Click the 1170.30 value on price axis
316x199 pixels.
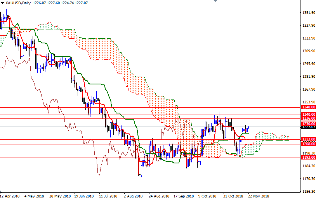point(309,179)
